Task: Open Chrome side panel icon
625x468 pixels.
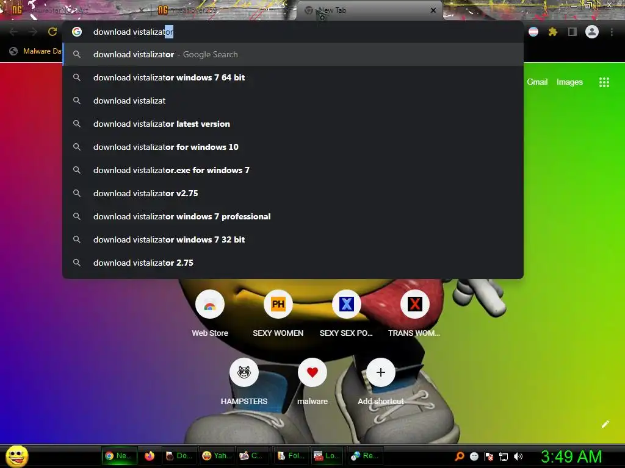Action: (573, 32)
